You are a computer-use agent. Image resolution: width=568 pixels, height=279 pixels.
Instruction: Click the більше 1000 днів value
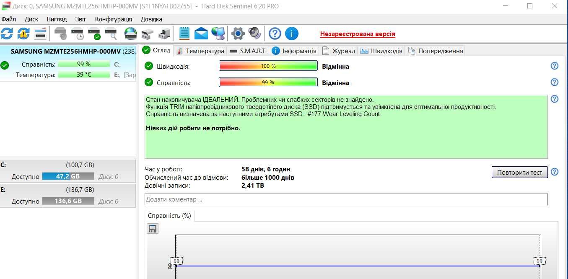click(x=268, y=177)
